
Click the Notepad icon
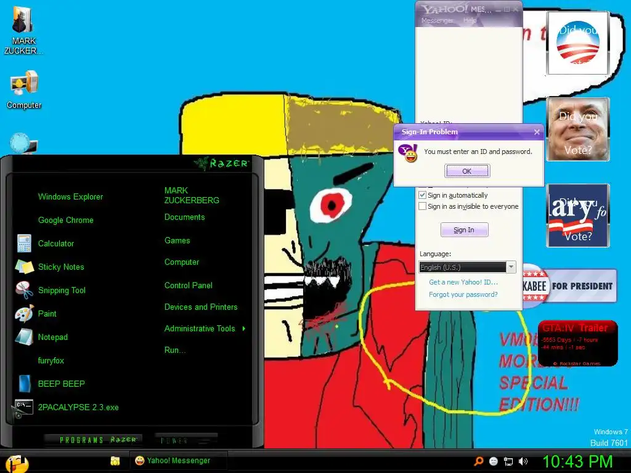24,337
